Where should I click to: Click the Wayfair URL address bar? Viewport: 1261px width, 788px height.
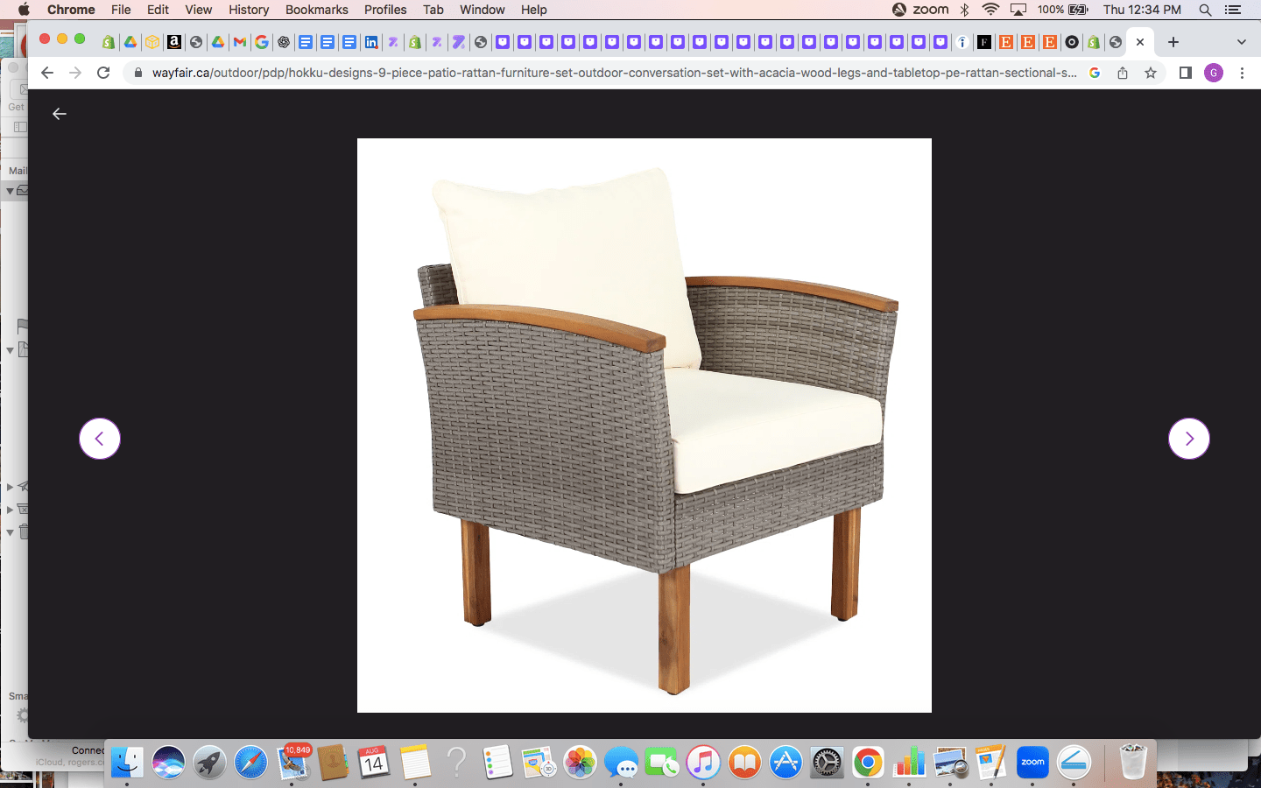click(x=613, y=73)
